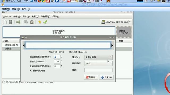
Task: Click the empty label text field
Action: click(x=98, y=70)
